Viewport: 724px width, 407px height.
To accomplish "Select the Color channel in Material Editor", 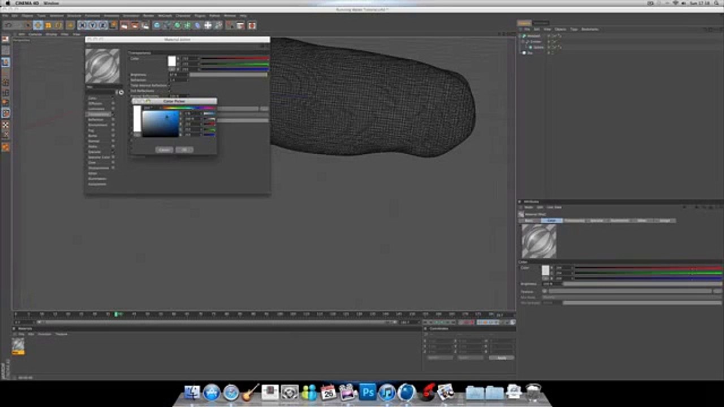I will coord(92,98).
